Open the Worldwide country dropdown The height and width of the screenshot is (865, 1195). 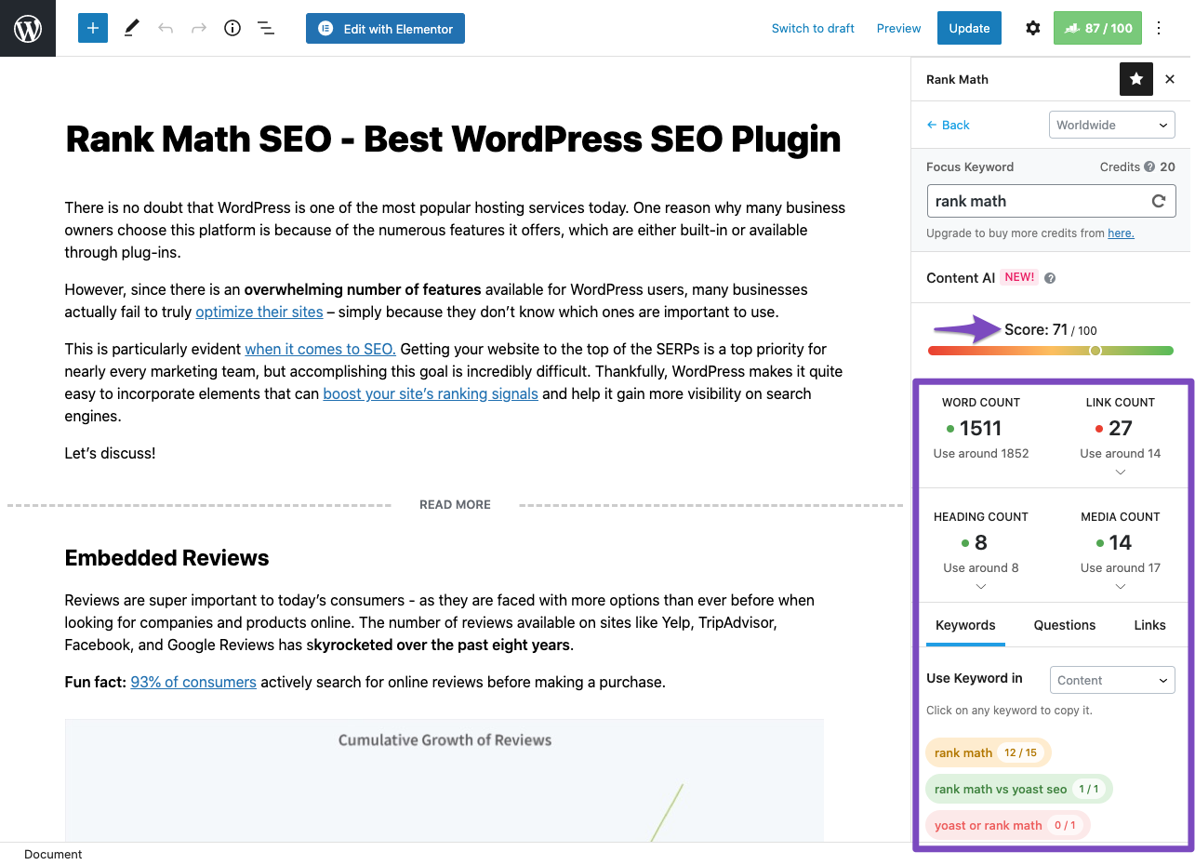tap(1112, 125)
